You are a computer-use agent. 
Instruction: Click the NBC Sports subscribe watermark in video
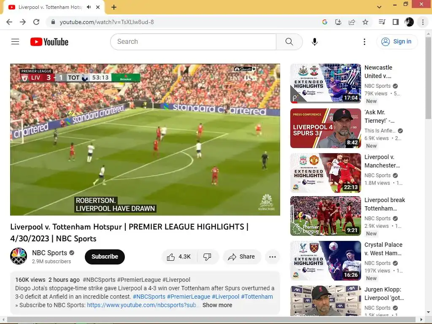click(x=267, y=202)
